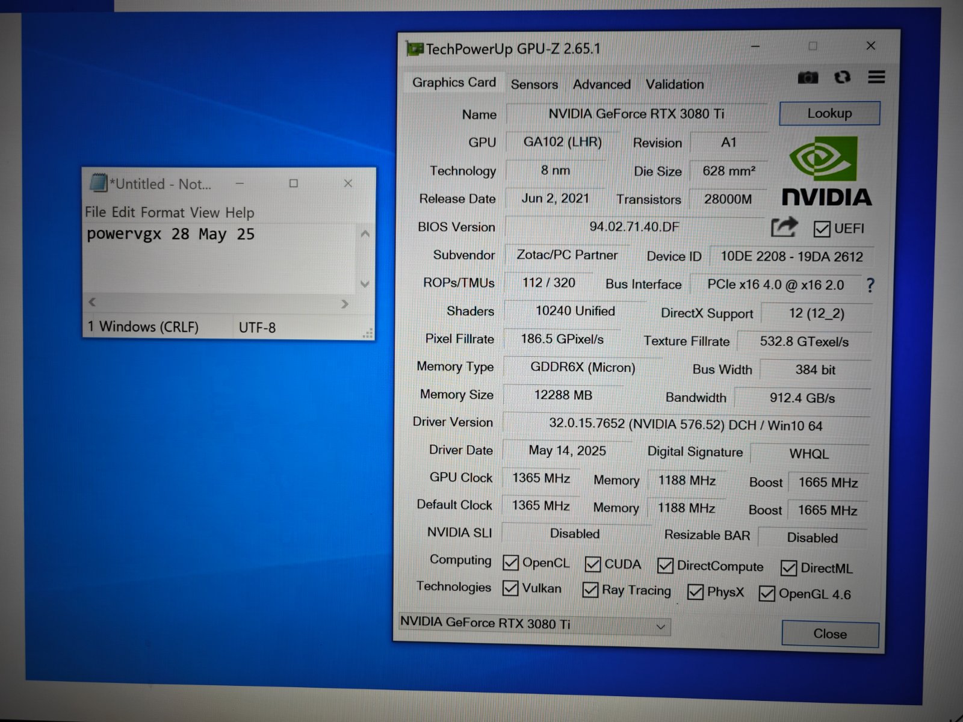Switch to the Graphics Card tab
The height and width of the screenshot is (722, 963).
454,82
